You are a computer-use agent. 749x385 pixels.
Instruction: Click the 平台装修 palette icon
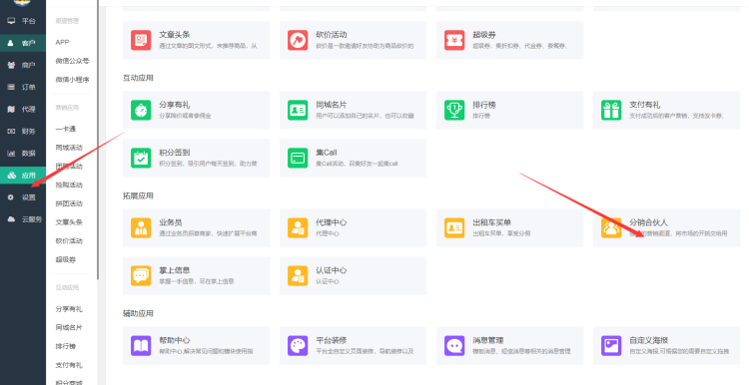click(x=298, y=346)
